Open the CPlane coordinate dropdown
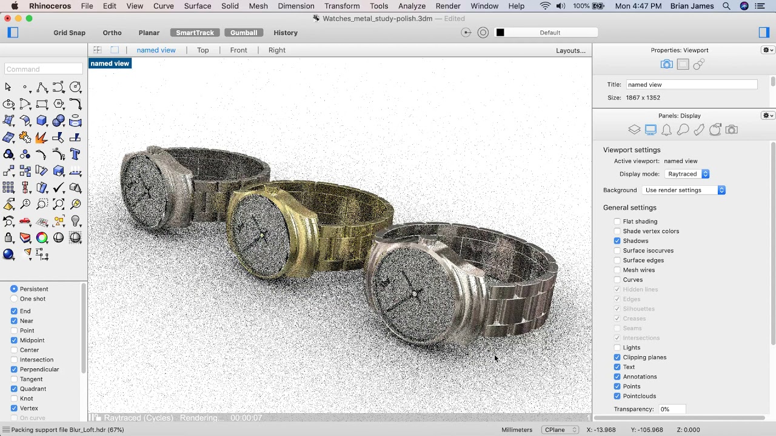The image size is (776, 436). (560, 430)
